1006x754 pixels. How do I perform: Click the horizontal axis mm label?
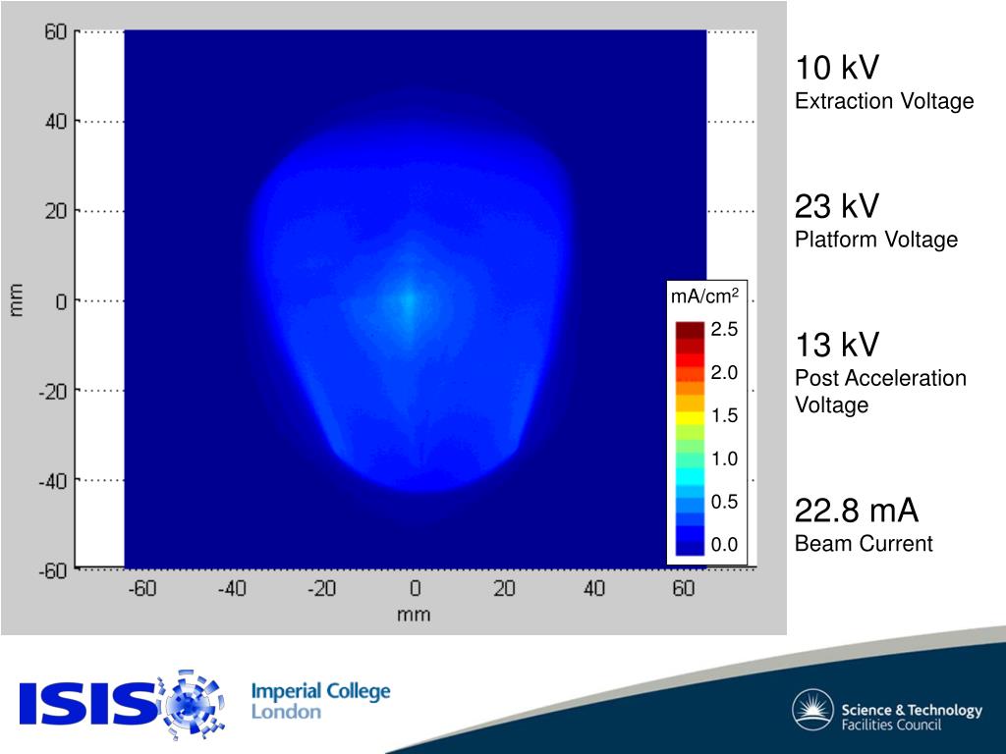pos(414,615)
